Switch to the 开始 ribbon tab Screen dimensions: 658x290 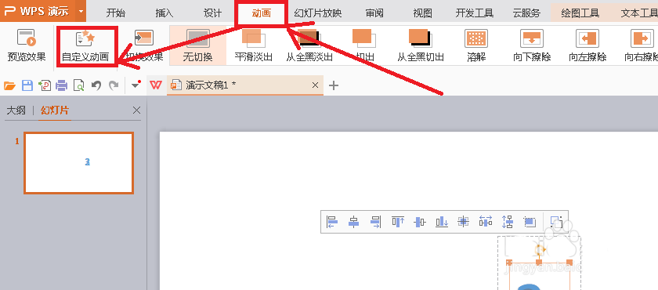click(x=115, y=13)
